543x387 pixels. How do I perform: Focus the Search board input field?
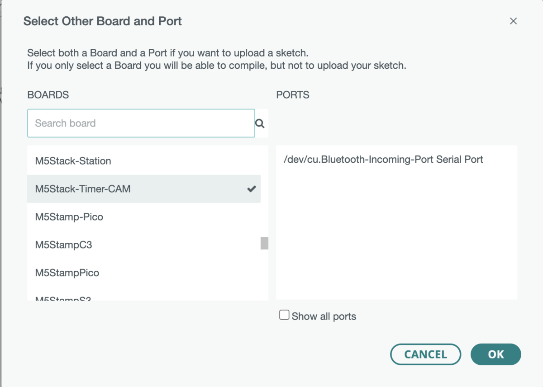point(141,123)
